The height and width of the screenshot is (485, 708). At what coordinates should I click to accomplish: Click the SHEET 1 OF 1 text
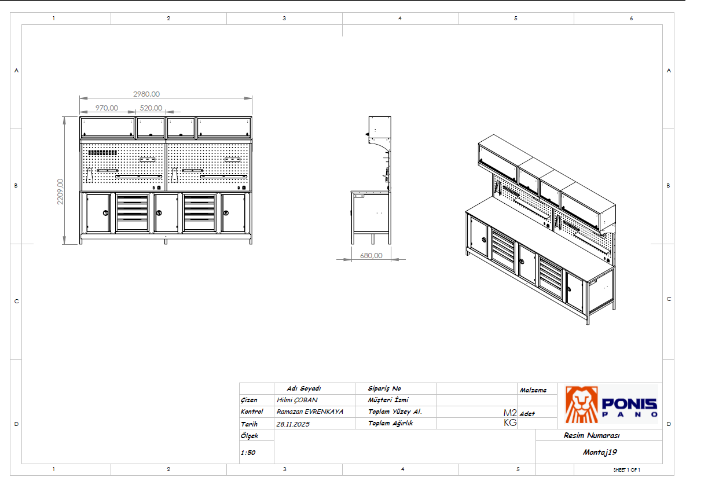tap(626, 470)
